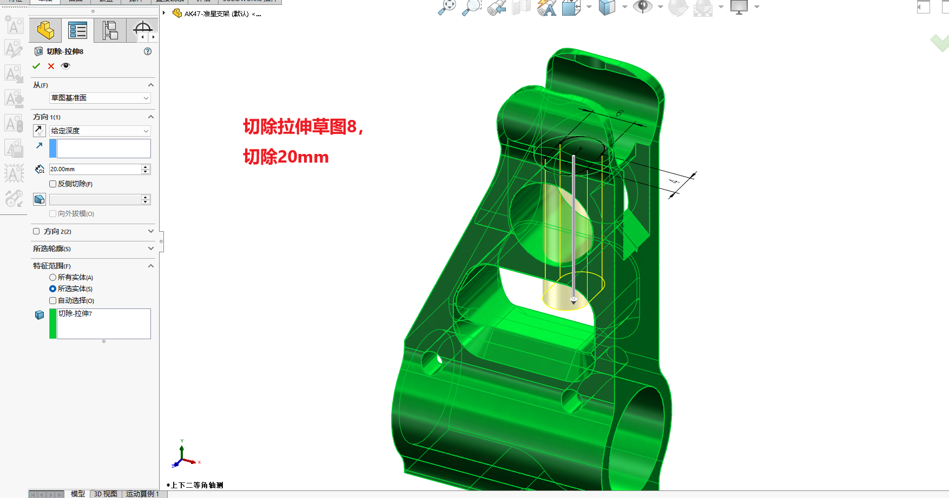Open the ConfigurationManager tab
Image resolution: width=949 pixels, height=498 pixels.
pos(110,30)
